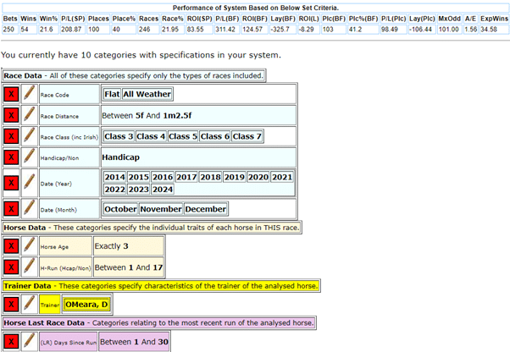Edit Handicap/Non using pencil icon

point(30,157)
